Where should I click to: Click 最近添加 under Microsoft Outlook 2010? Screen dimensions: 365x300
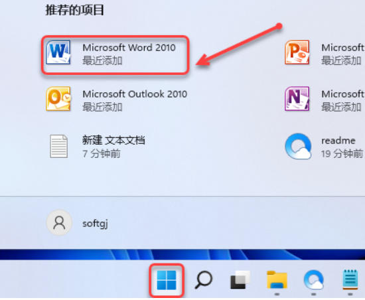pyautogui.click(x=102, y=108)
